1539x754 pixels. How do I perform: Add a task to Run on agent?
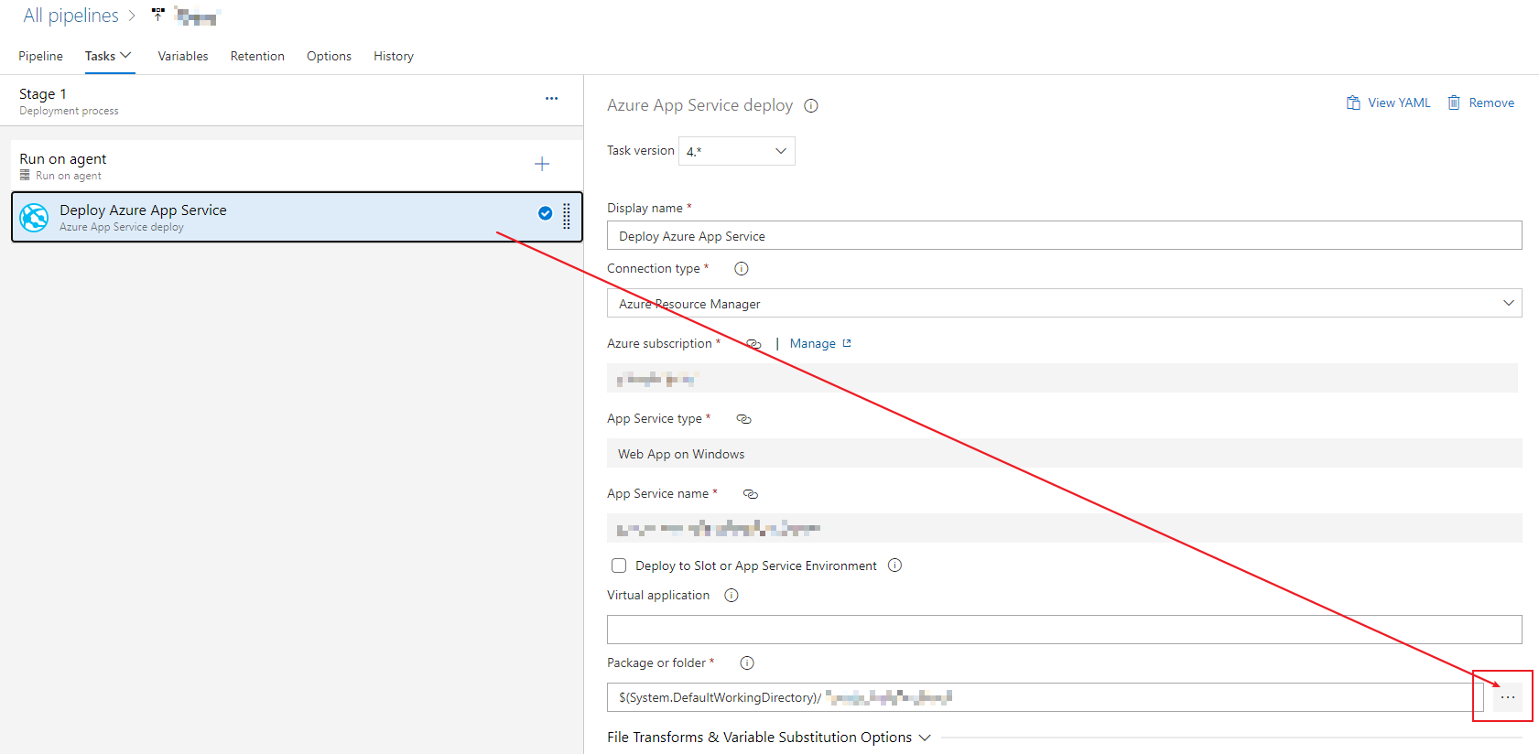click(542, 164)
